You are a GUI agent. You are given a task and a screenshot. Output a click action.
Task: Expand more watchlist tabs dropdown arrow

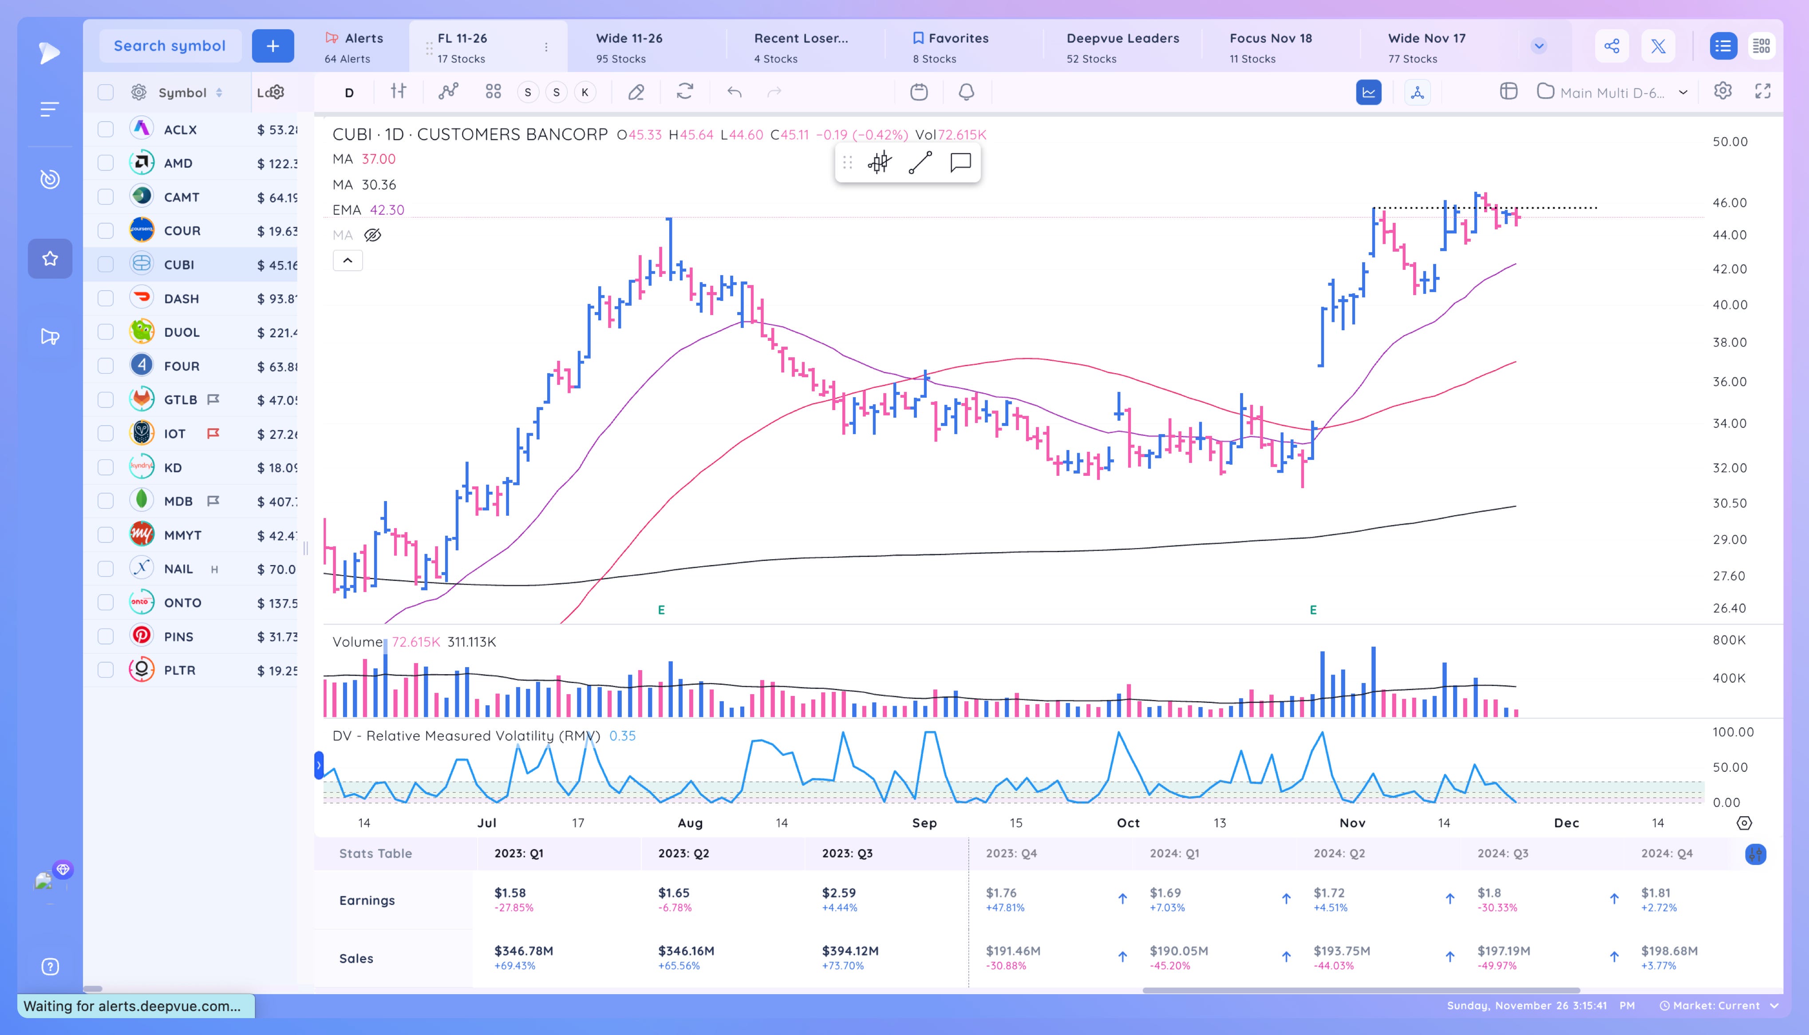click(1539, 46)
